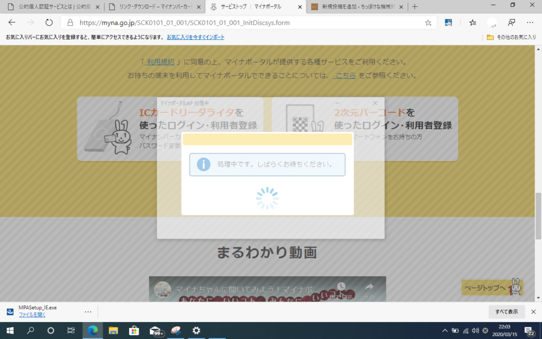Open the MynaPortal app icon on the taskbar
This screenshot has width=542, height=339.
click(176, 331)
